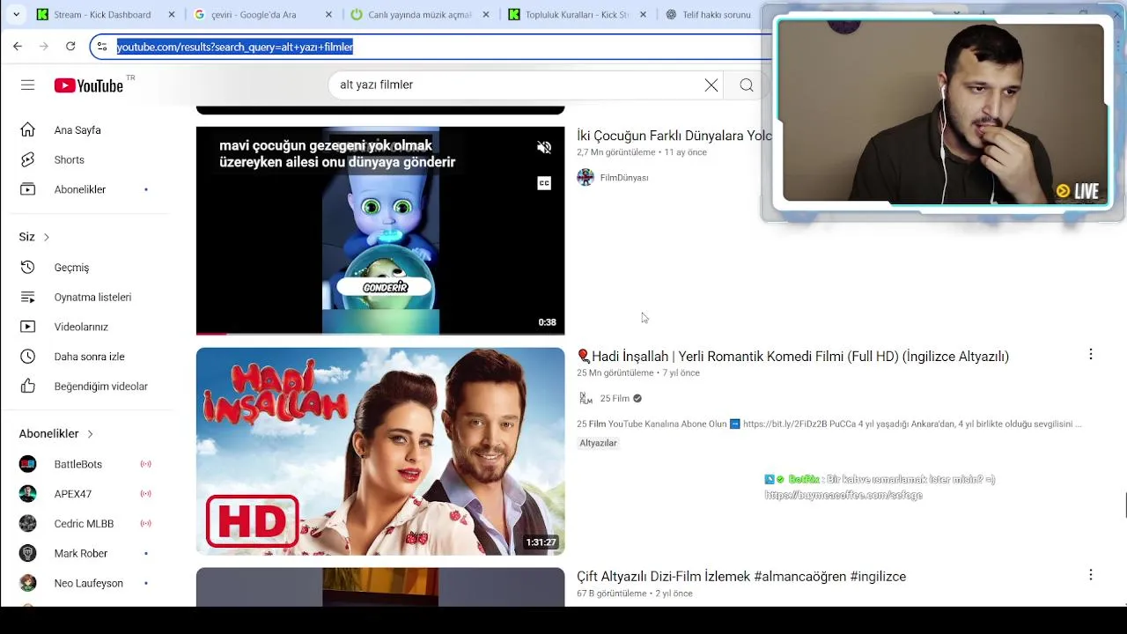The height and width of the screenshot is (634, 1127).
Task: Click the magnifier search button
Action: click(x=747, y=85)
